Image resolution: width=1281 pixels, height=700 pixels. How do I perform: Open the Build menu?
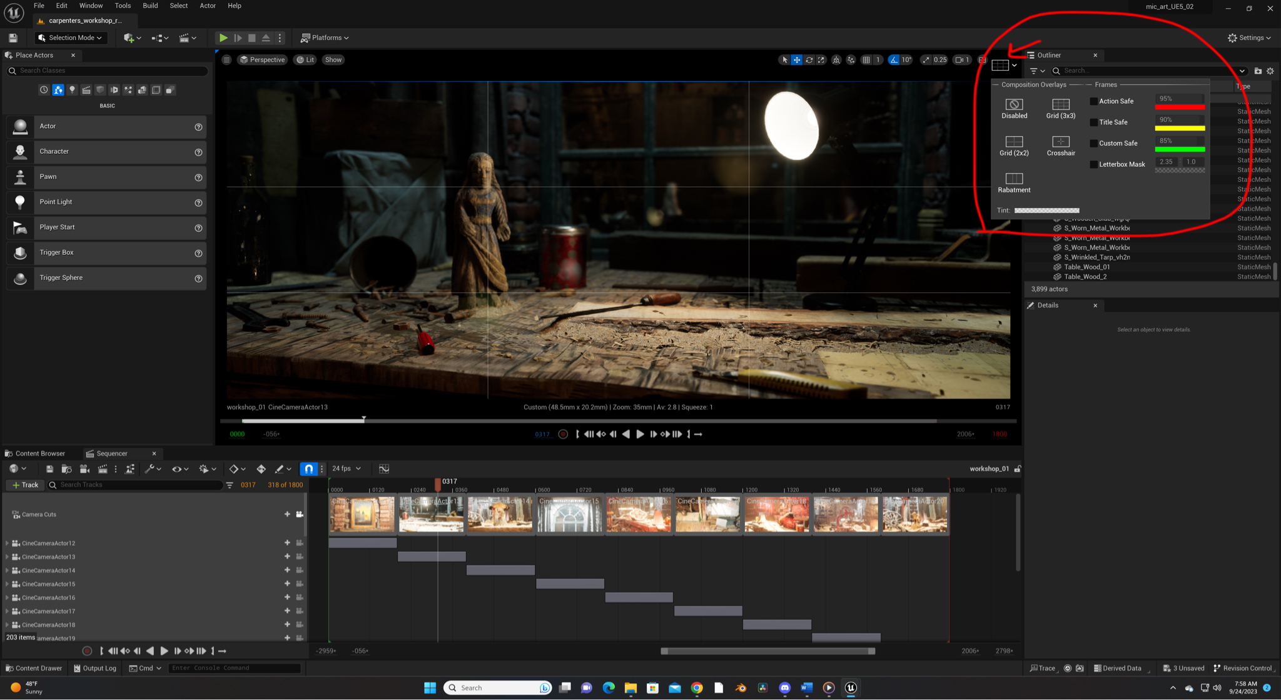point(150,6)
